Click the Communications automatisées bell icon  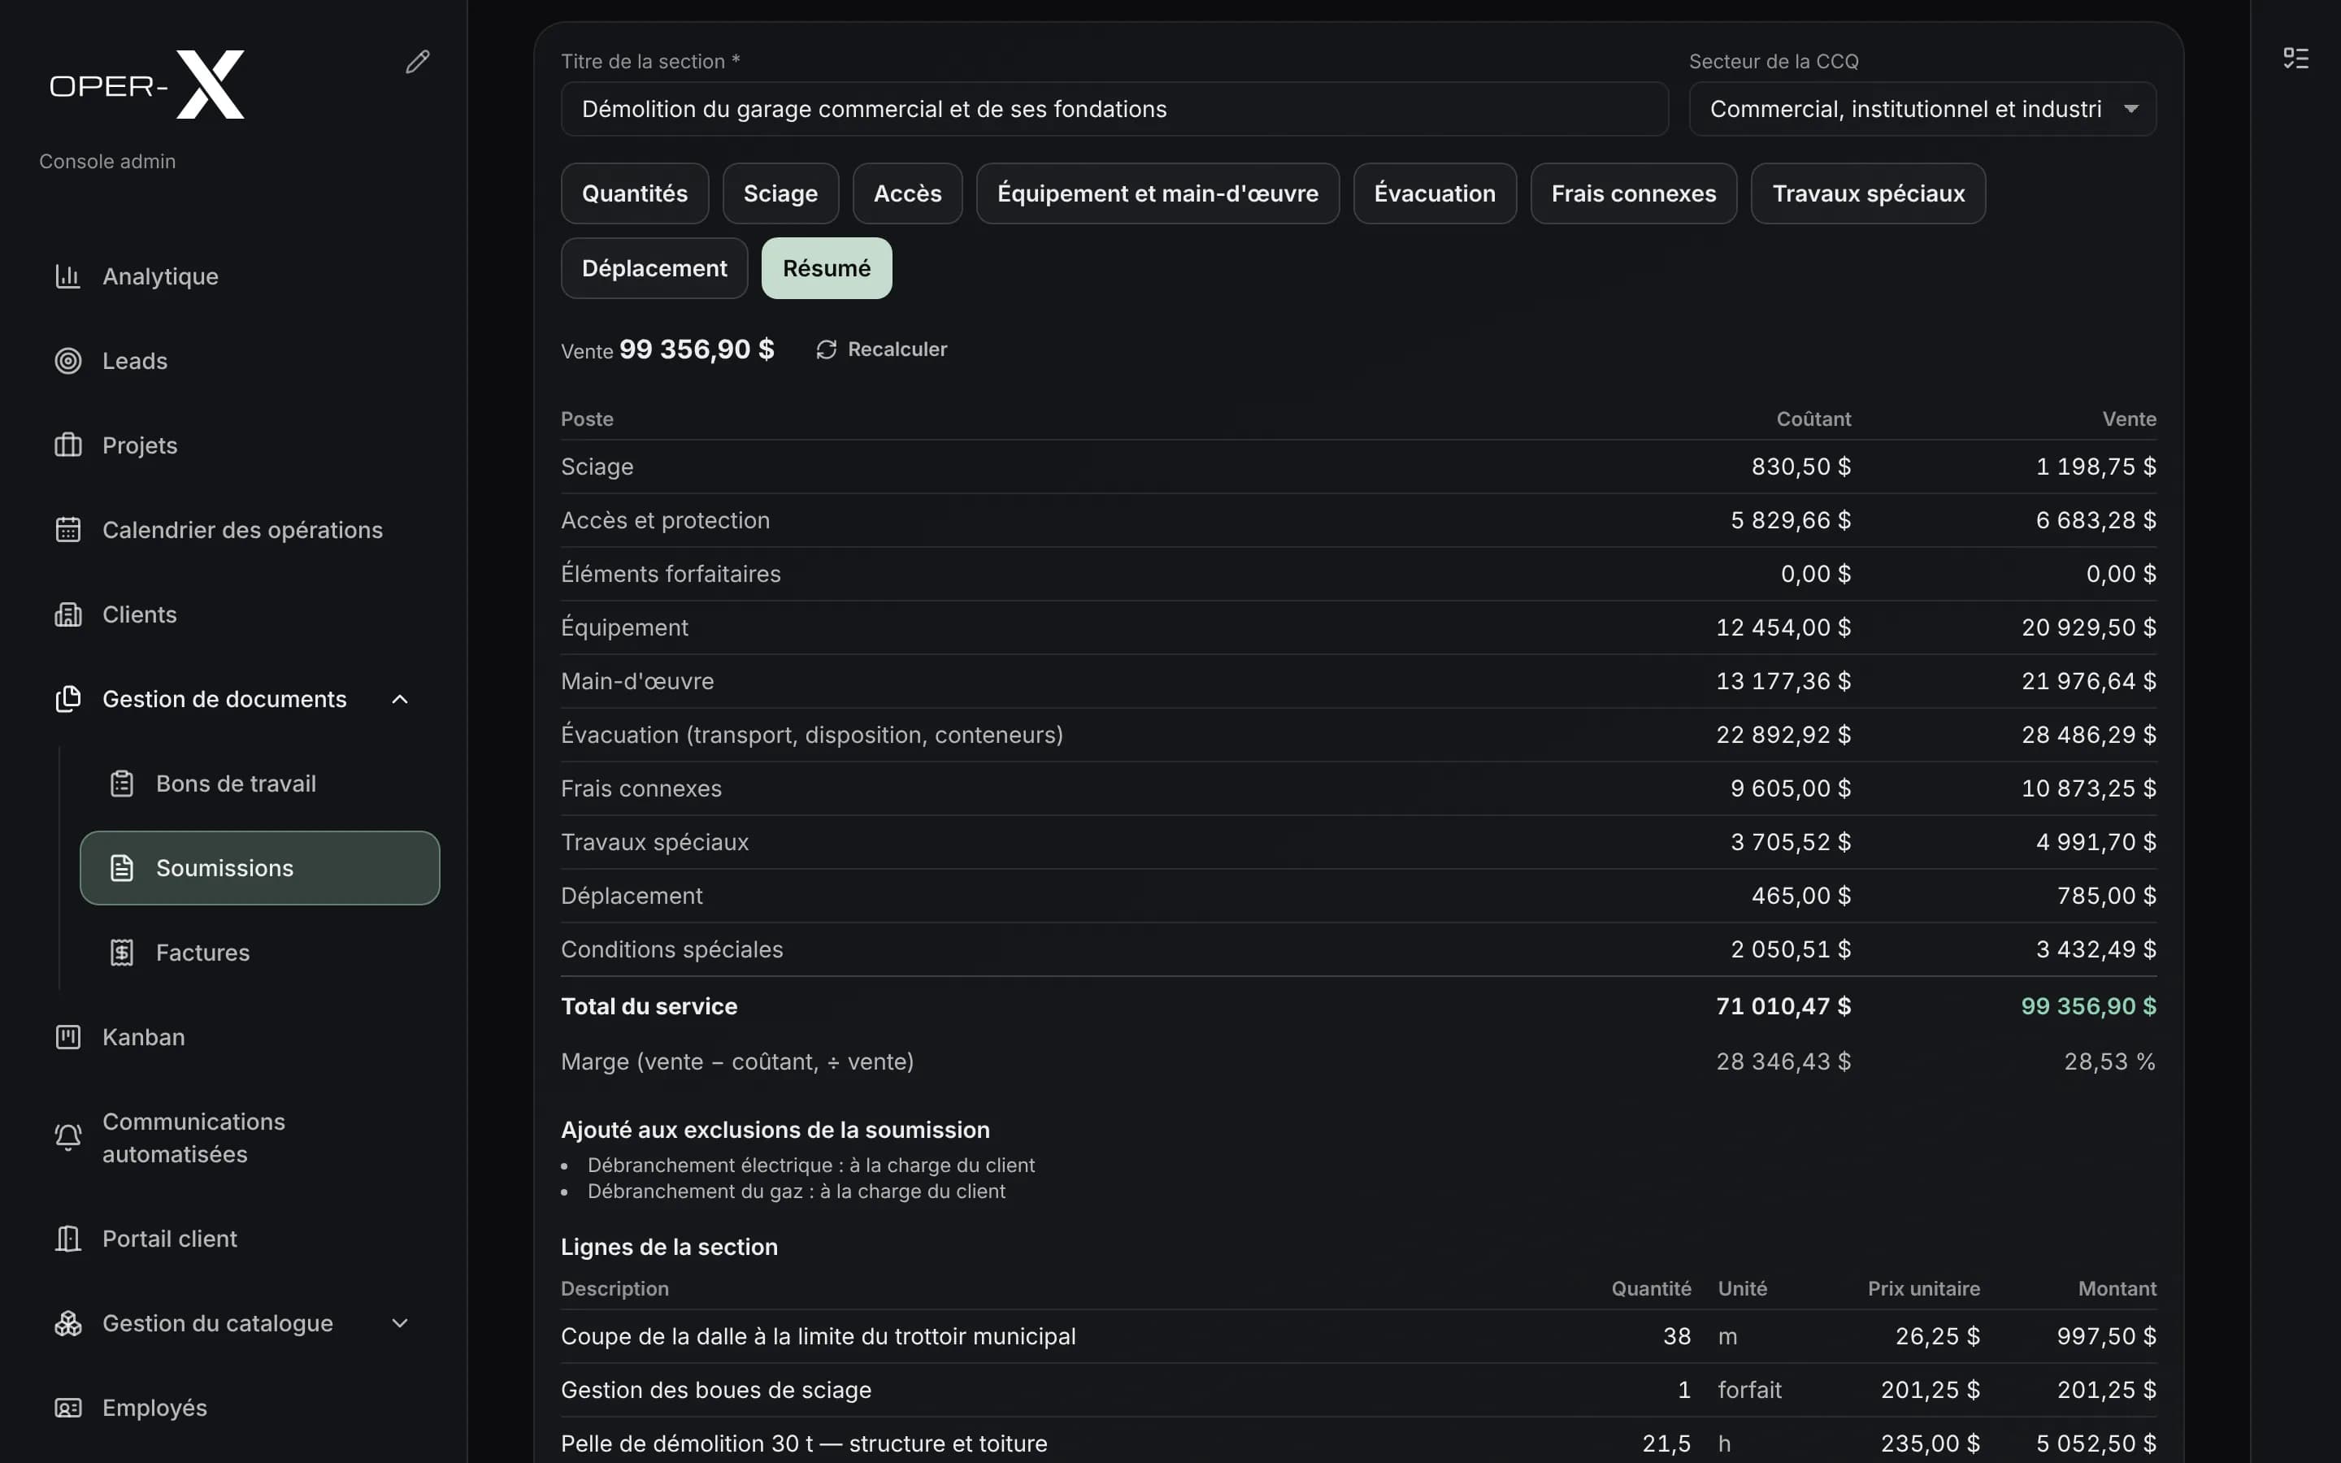67,1137
